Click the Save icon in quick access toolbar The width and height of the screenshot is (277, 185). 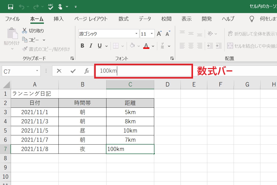tap(11, 7)
